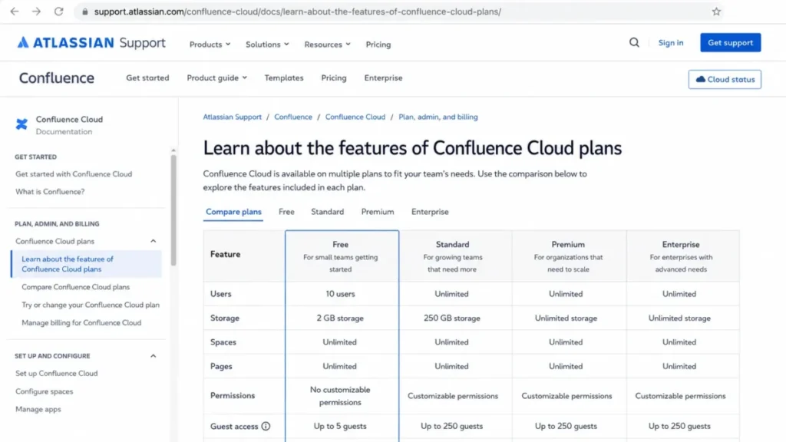Click the Atlassian Support logo
The height and width of the screenshot is (442, 786).
pos(91,43)
